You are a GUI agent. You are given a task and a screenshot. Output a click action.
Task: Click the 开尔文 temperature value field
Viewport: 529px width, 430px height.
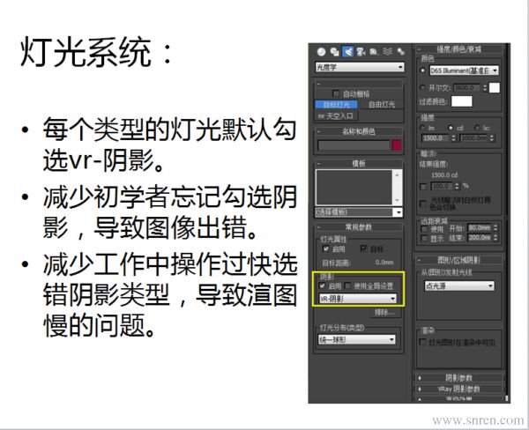coord(468,88)
